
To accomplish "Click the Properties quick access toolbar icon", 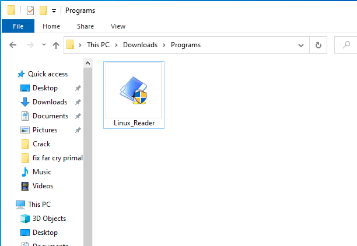I will pyautogui.click(x=30, y=10).
